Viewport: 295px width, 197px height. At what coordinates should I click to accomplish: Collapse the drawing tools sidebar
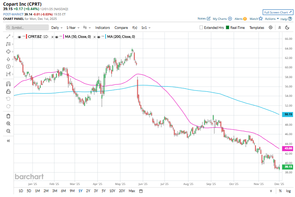[8, 141]
